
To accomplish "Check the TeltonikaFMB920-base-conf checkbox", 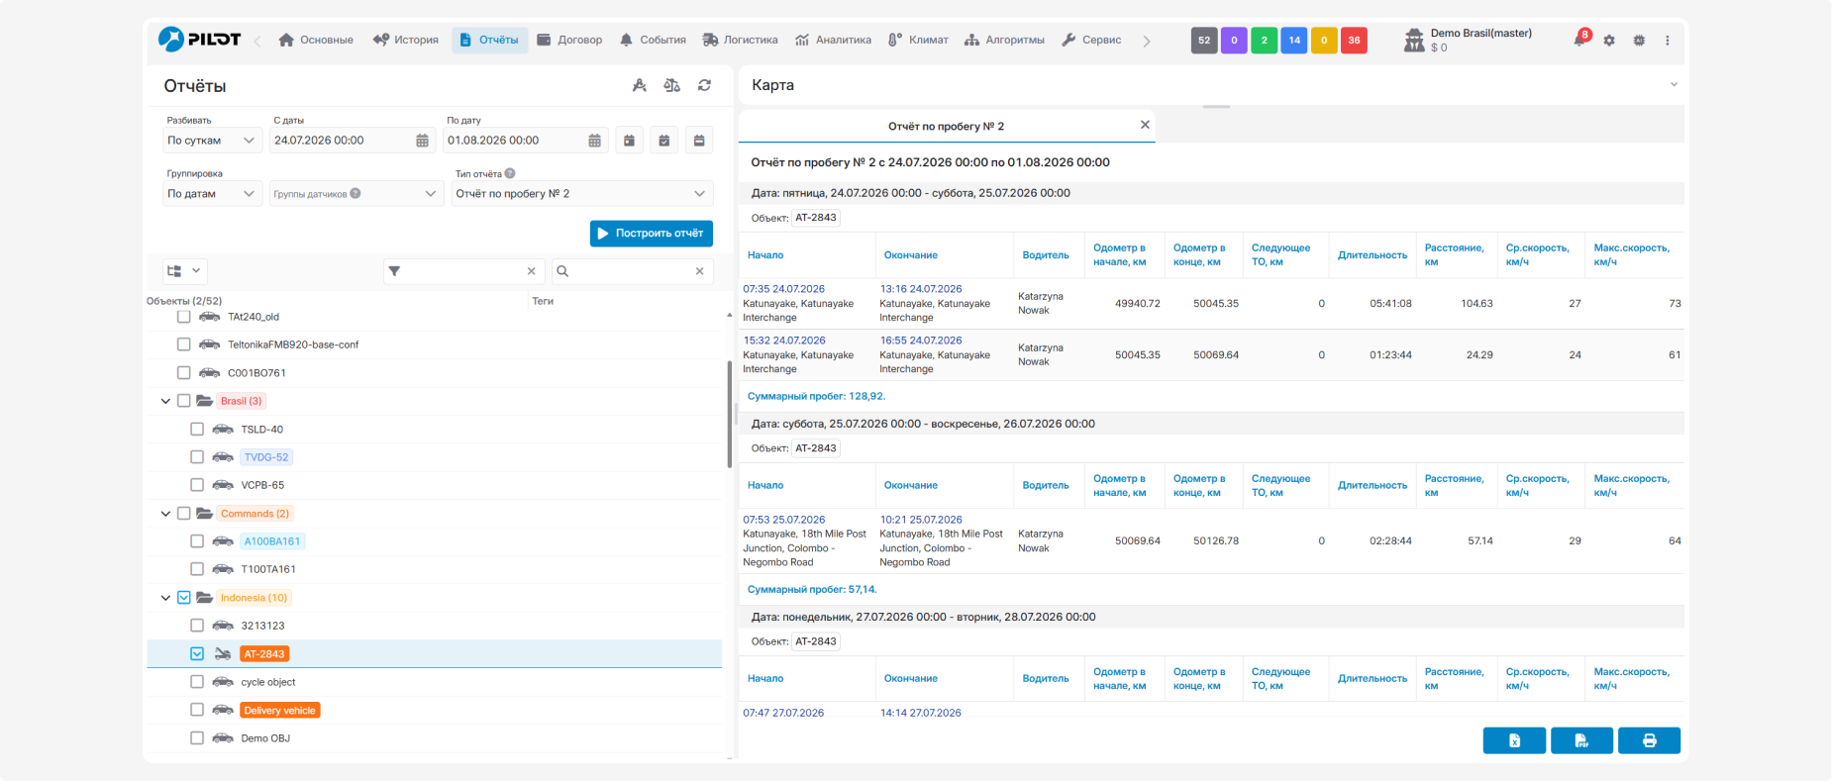I will (183, 344).
